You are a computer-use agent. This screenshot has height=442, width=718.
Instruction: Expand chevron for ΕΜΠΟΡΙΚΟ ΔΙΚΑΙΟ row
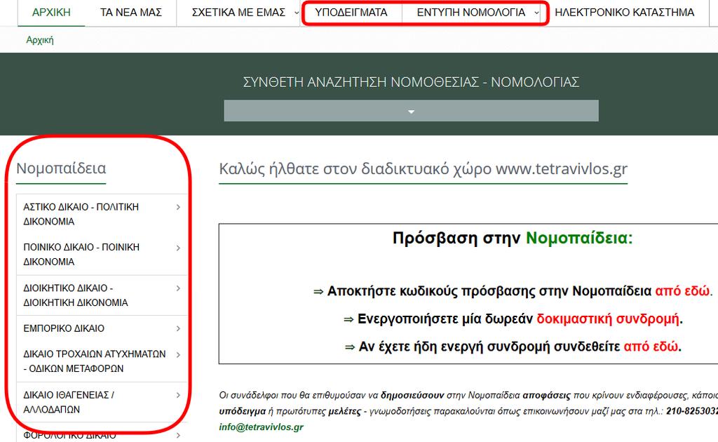click(178, 328)
